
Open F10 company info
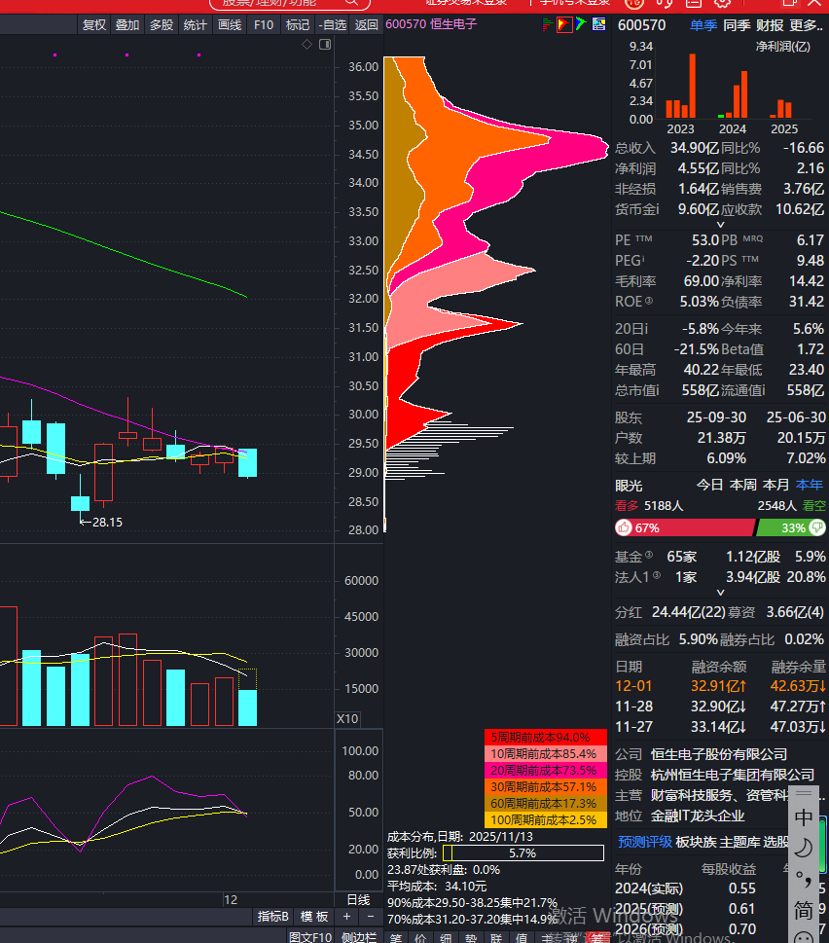pos(264,24)
